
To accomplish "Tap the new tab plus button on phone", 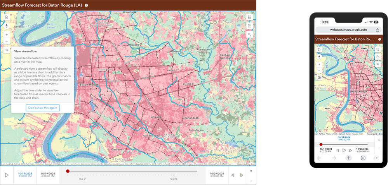I will [348, 158].
